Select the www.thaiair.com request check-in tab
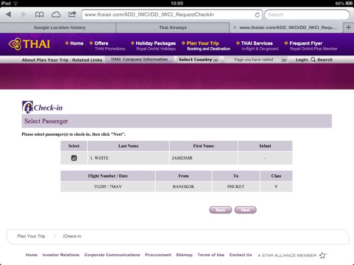354x265 pixels. point(288,28)
